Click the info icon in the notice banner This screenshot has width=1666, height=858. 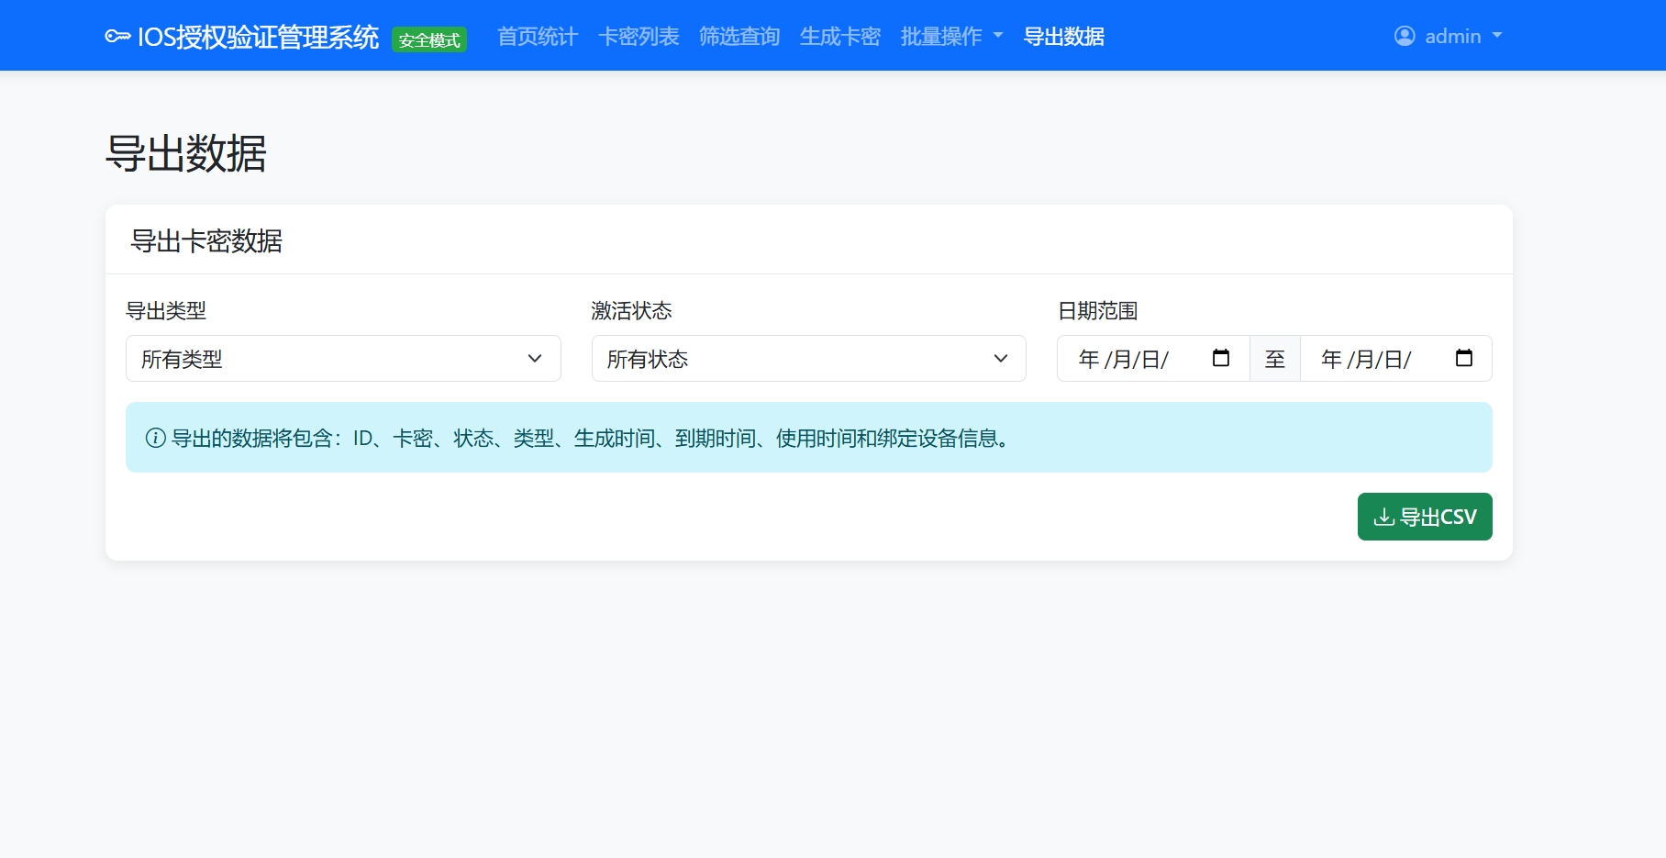point(154,439)
